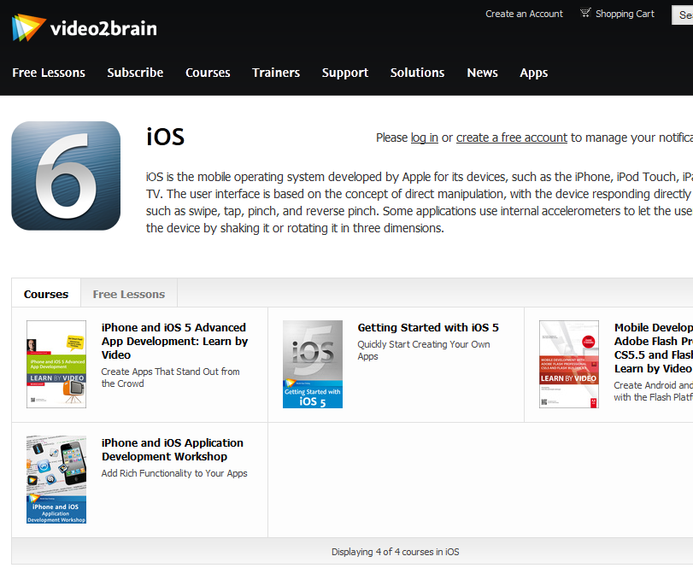The height and width of the screenshot is (568, 693).
Task: Click 'Add Rich Functionality to Your Apps' text
Action: [x=174, y=473]
